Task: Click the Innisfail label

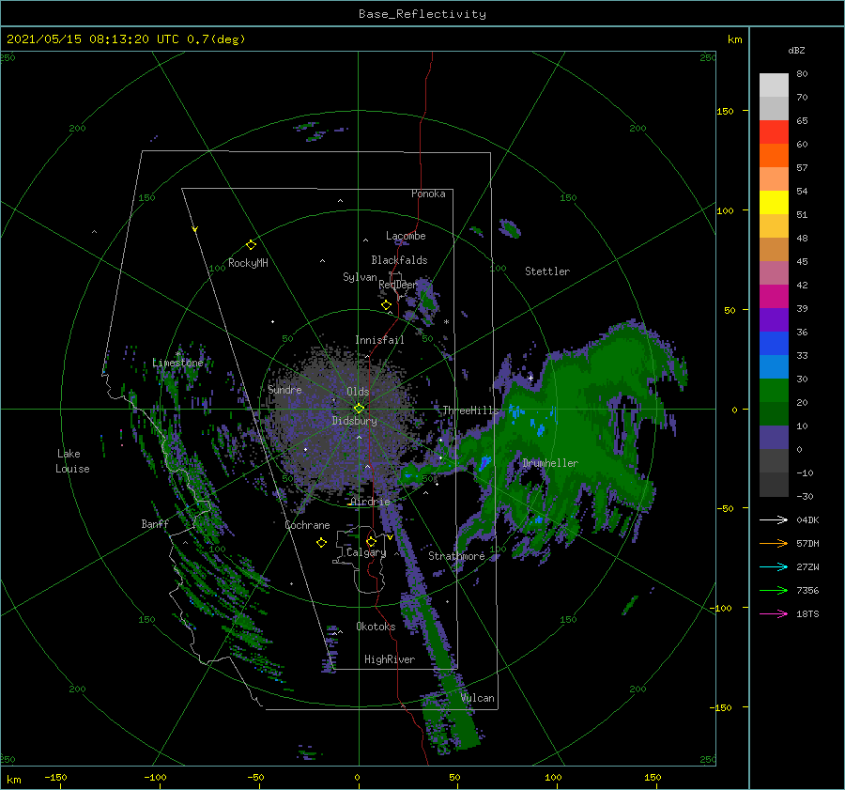Action: 379,340
